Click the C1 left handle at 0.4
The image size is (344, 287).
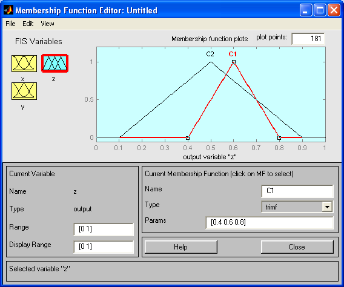(x=188, y=138)
